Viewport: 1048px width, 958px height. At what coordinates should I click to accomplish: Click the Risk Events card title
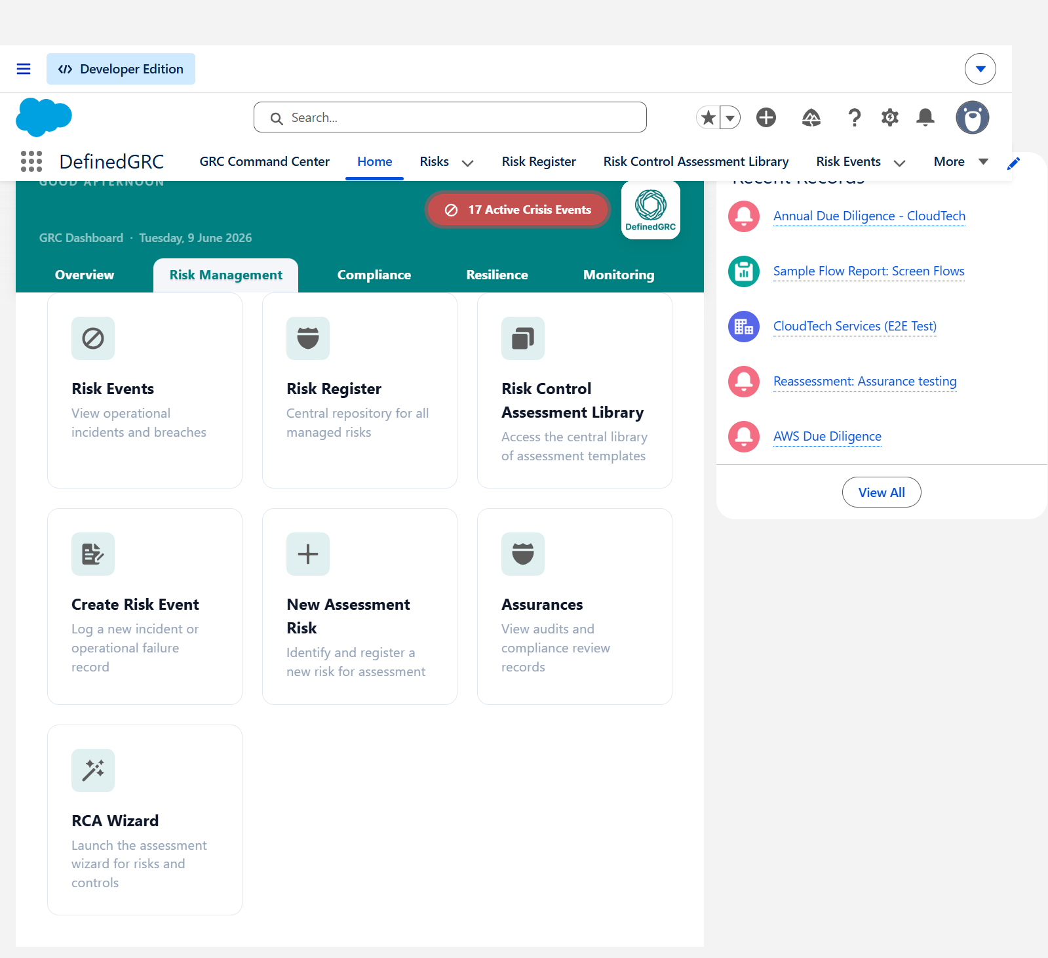pyautogui.click(x=113, y=389)
